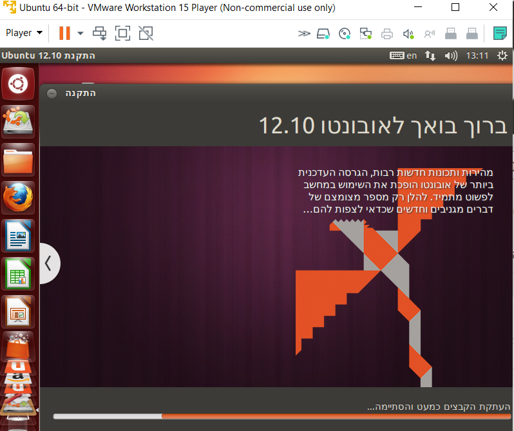Click the greyed-out sound device icon in toolbar
514x431 pixels.
(430, 34)
